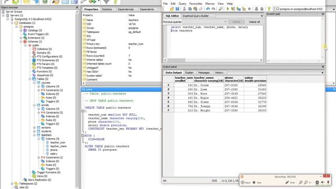
Task: Switch to the Messages output tab
Action: (204, 72)
